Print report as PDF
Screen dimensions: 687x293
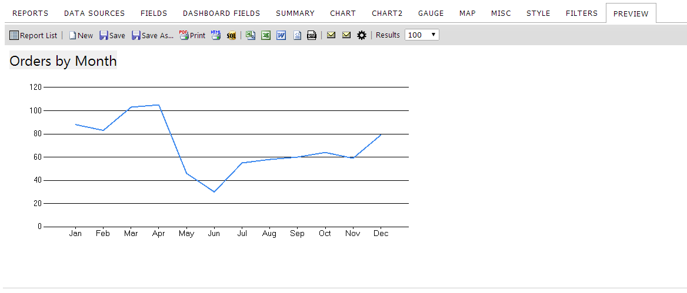pos(192,35)
